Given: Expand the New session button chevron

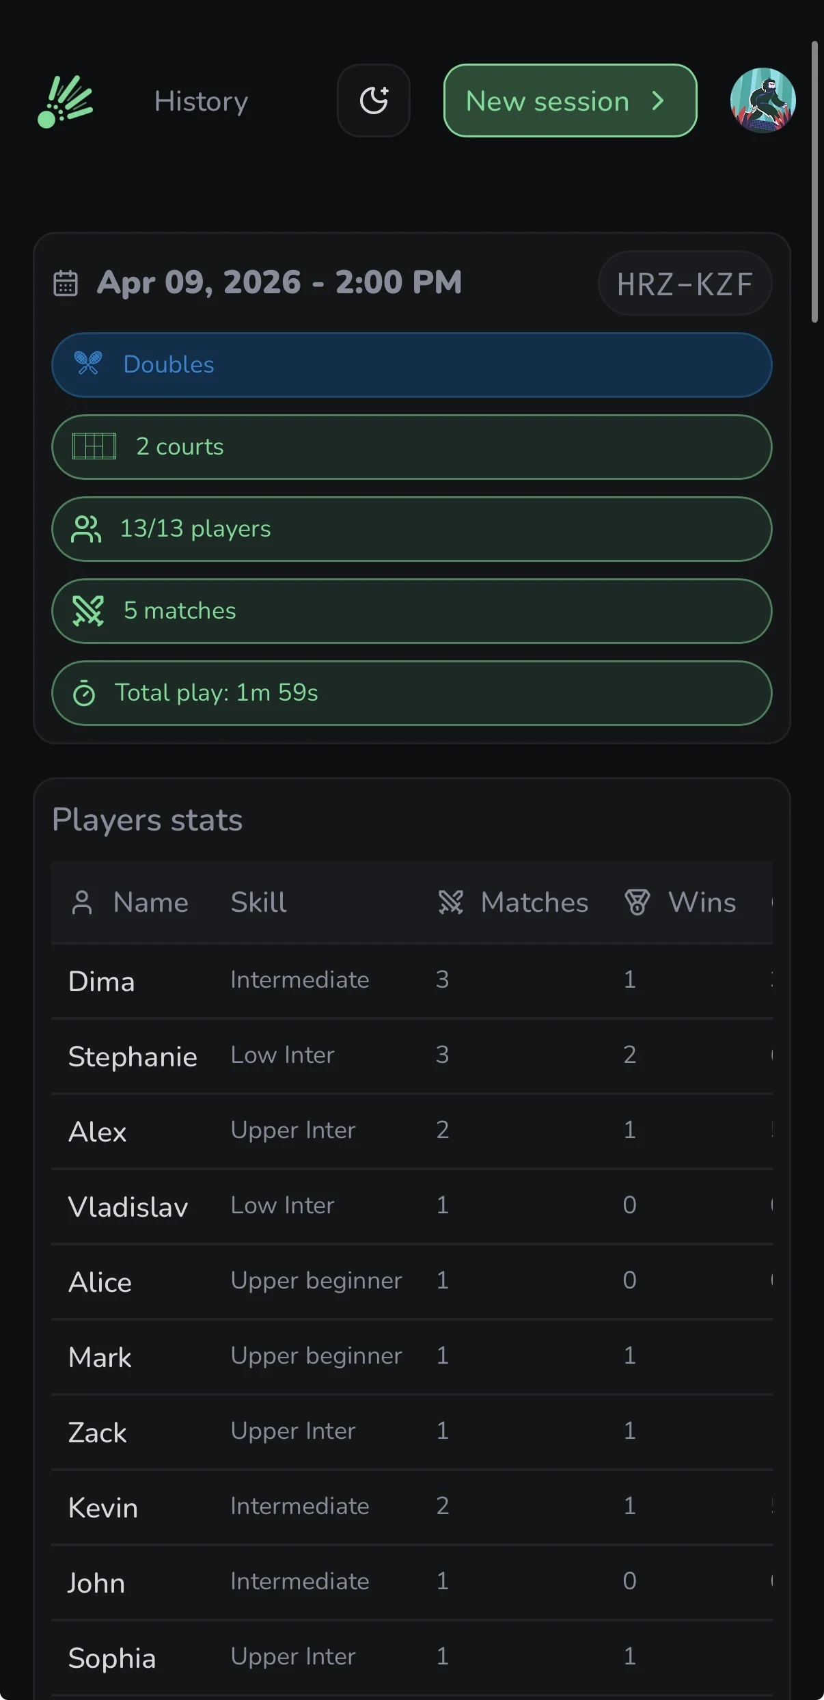Looking at the screenshot, I should coord(658,100).
